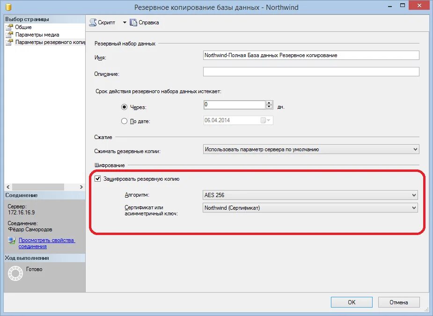Click the Описание input field
The width and height of the screenshot is (433, 316).
(311, 72)
